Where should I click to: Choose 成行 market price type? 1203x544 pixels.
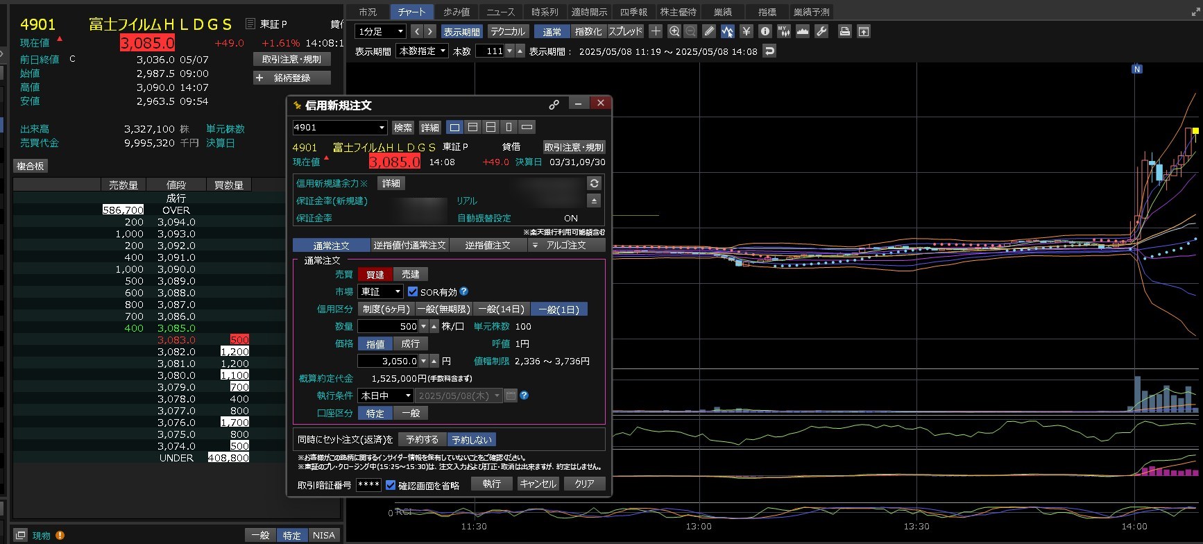point(411,343)
